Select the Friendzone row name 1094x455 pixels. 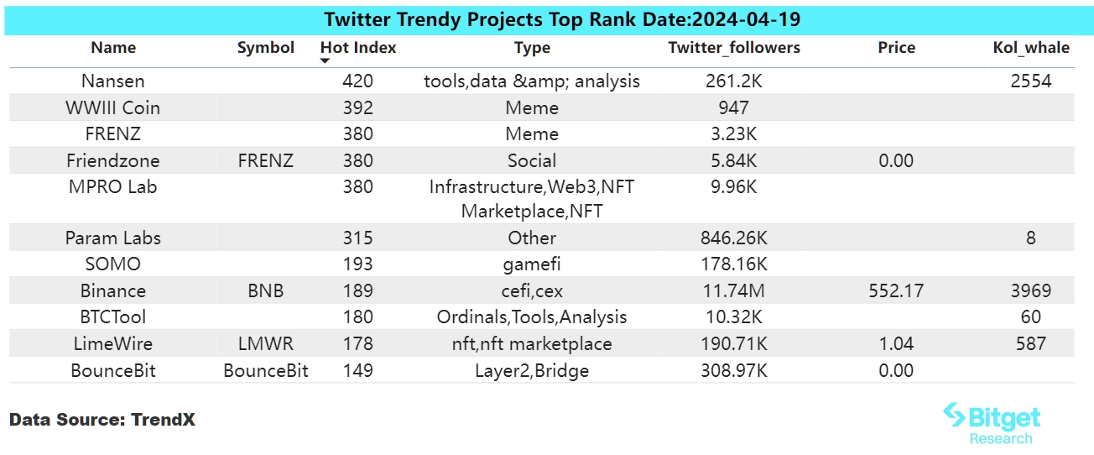113,160
